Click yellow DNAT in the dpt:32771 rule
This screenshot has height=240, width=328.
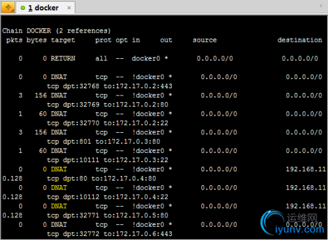pyautogui.click(x=59, y=206)
